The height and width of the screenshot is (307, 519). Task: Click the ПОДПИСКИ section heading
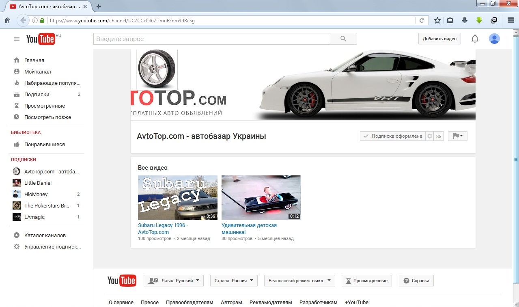24,160
